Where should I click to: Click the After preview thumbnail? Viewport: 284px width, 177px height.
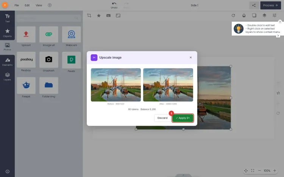(168, 85)
